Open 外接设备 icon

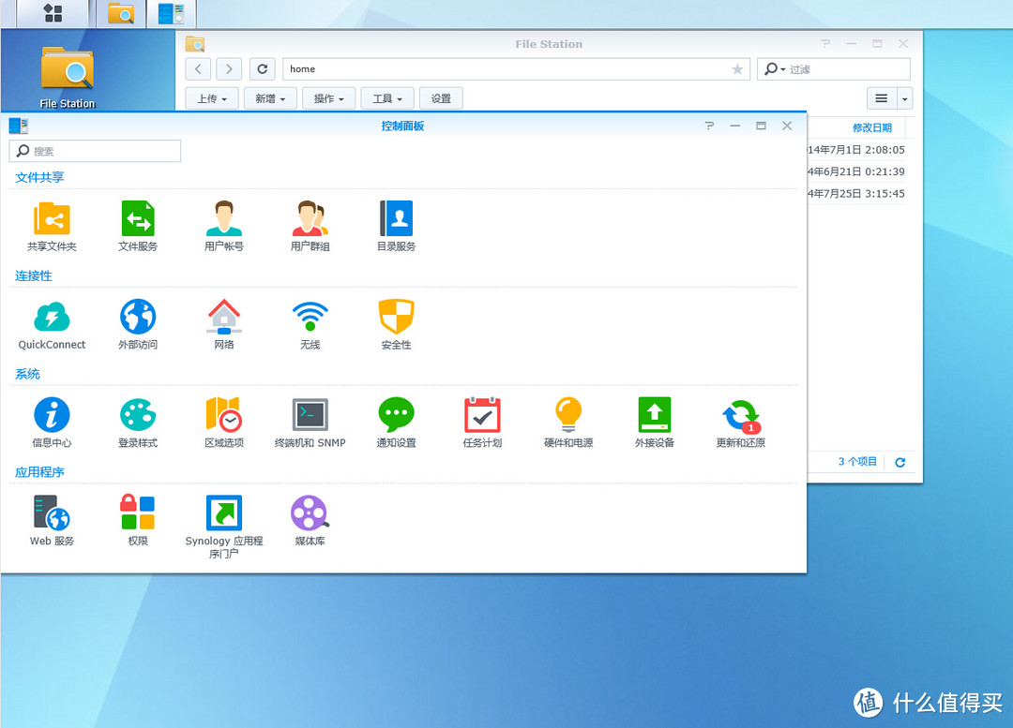655,422
